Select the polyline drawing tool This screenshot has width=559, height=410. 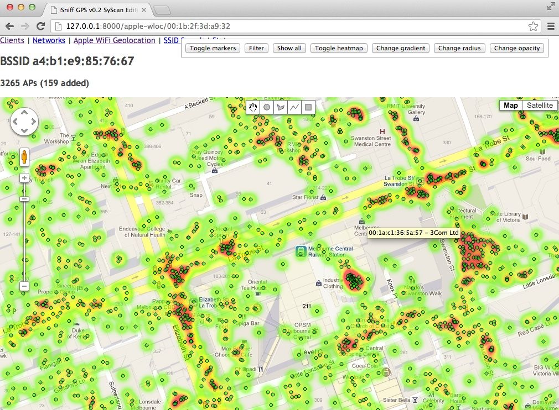pyautogui.click(x=294, y=107)
